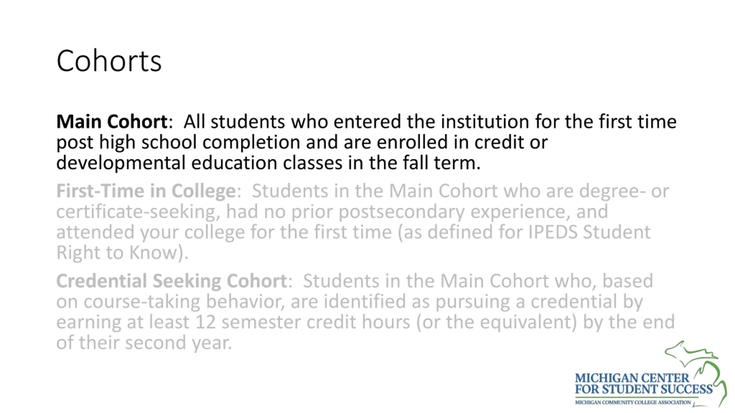Click '(or the equivalent)' in the last paragraph
This screenshot has height=413, width=735.
496,322
